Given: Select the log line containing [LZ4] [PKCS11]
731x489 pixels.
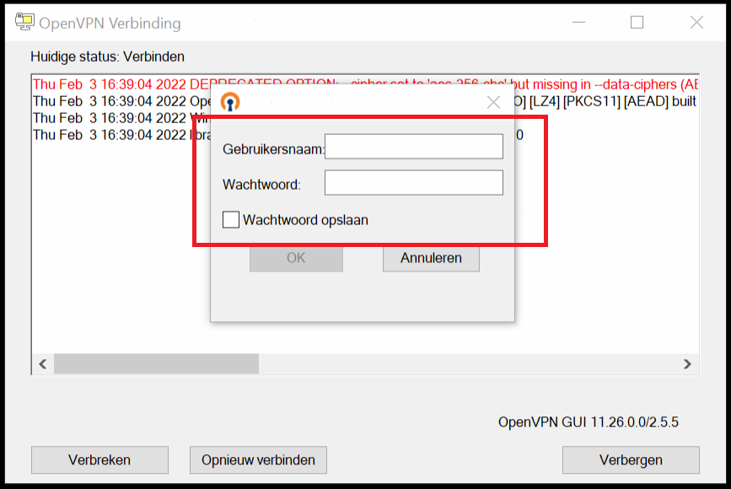Looking at the screenshot, I should 607,101.
